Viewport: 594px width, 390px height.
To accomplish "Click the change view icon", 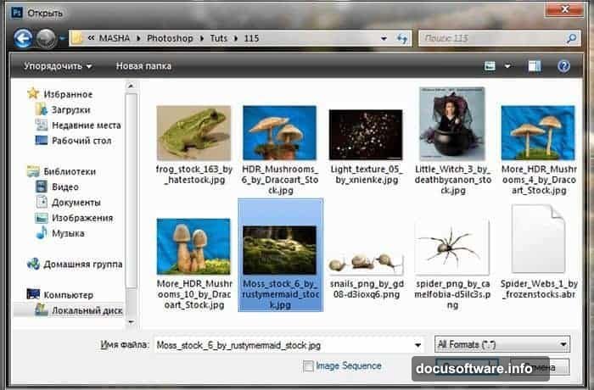I will [x=490, y=65].
